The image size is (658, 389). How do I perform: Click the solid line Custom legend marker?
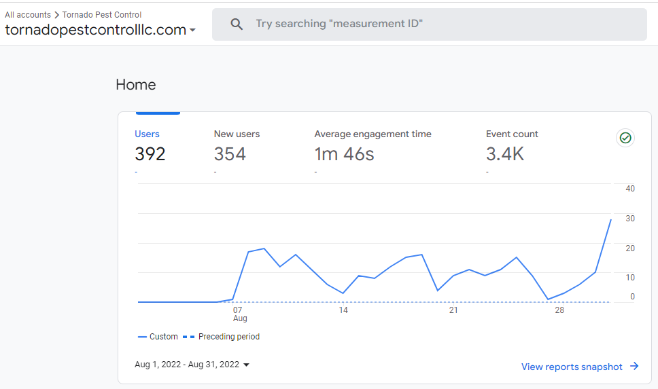(142, 337)
